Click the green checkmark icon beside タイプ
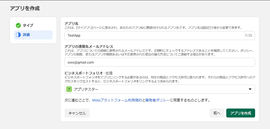This screenshot has width=270, height=129. tap(18, 25)
